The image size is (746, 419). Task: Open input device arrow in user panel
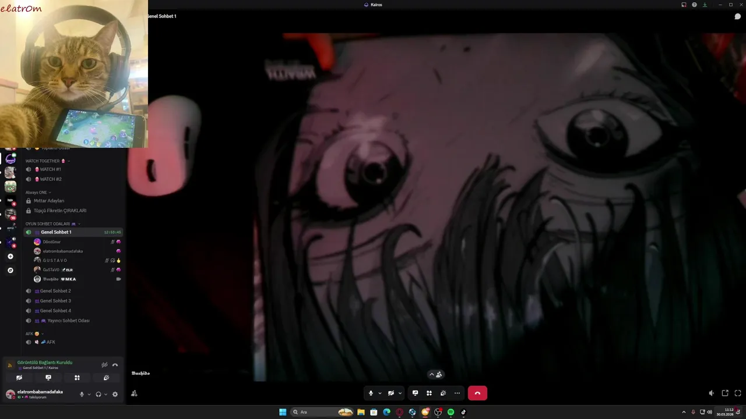89,394
